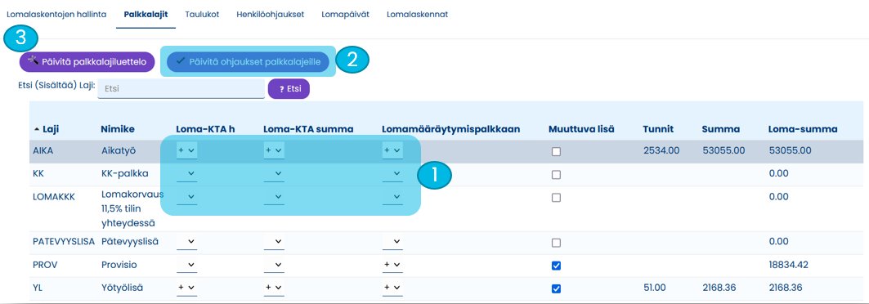Select the PATEVYYSLISA row code
The image size is (869, 304).
pyautogui.click(x=65, y=242)
